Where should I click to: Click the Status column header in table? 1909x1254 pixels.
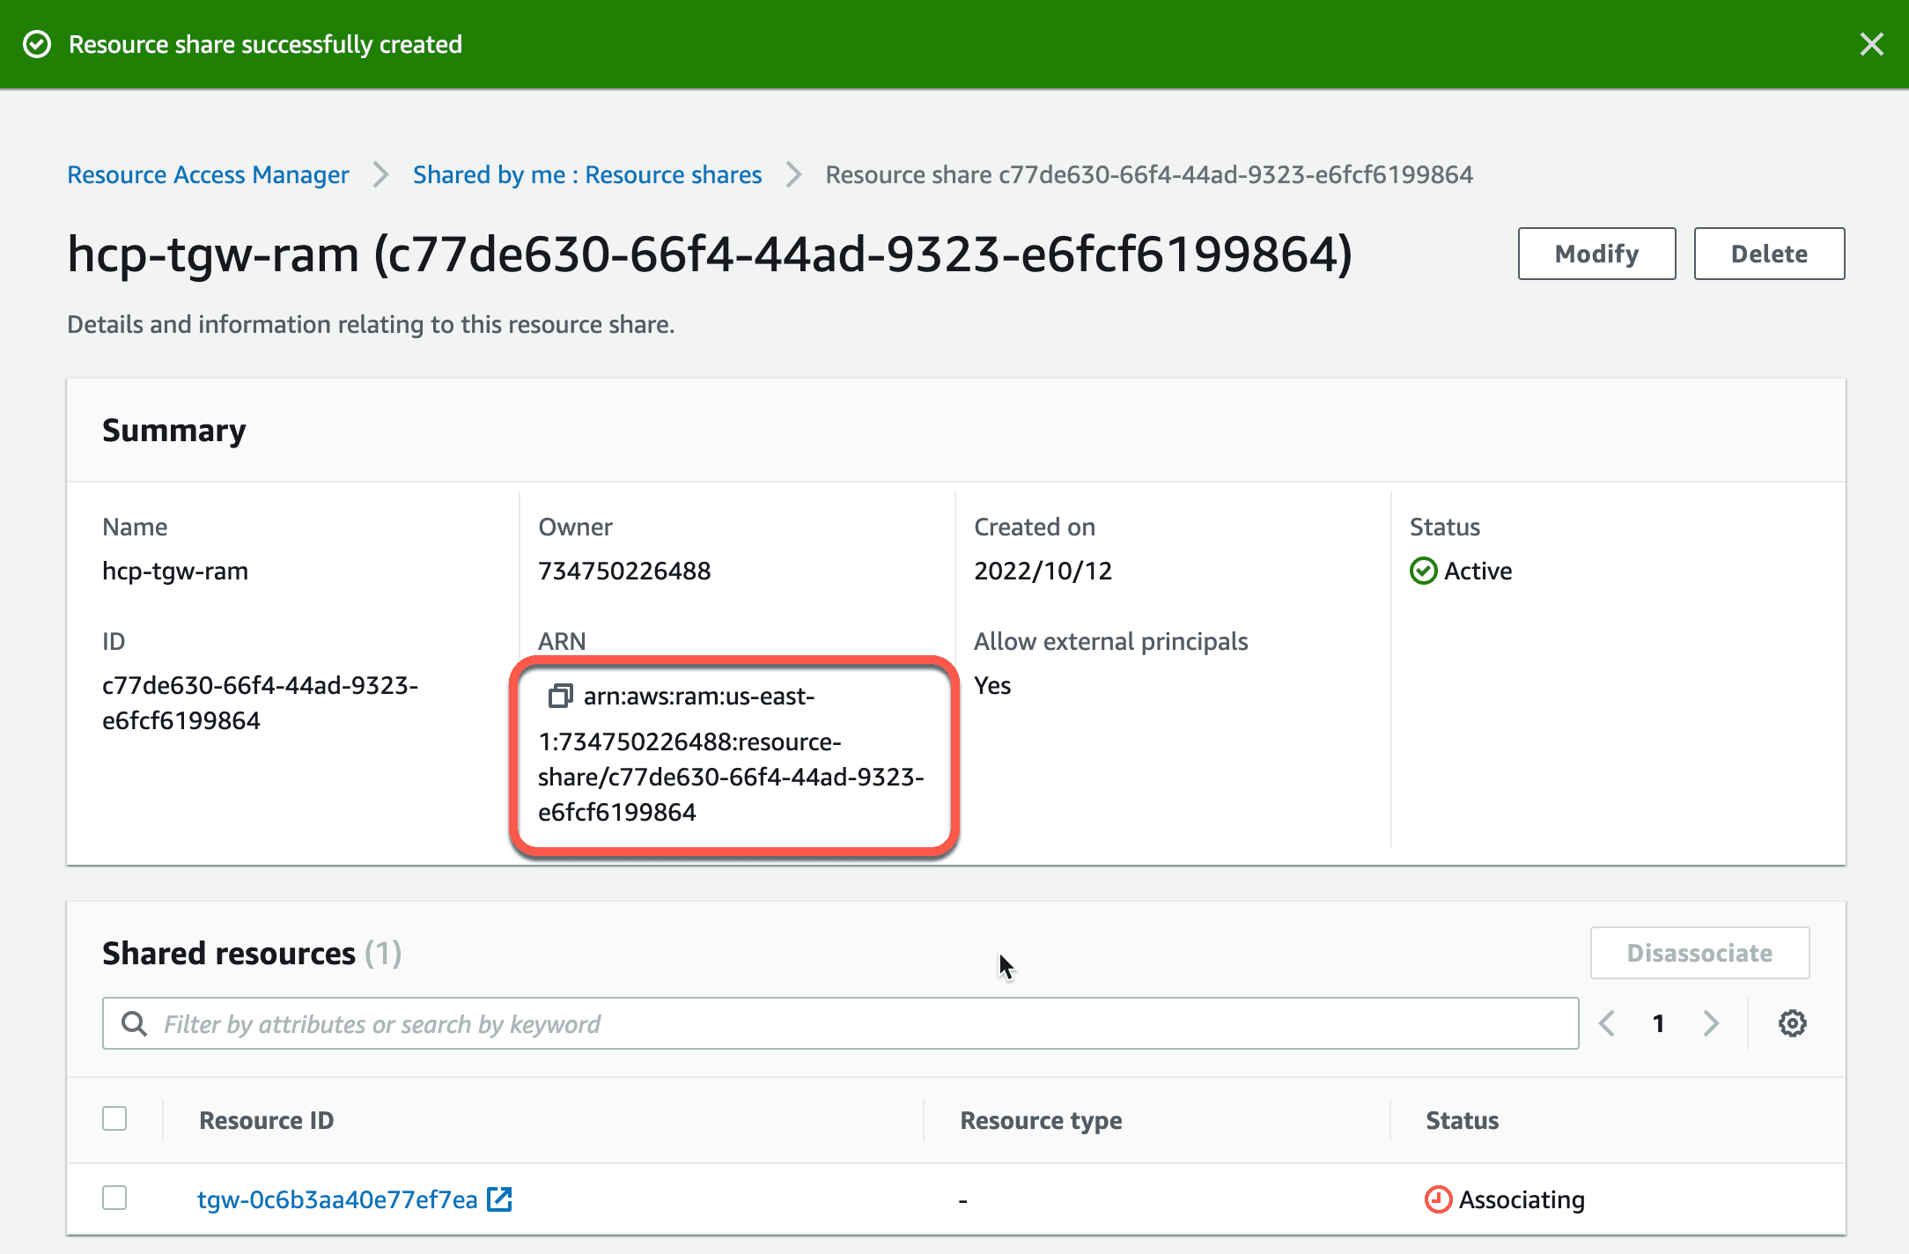pyautogui.click(x=1462, y=1120)
